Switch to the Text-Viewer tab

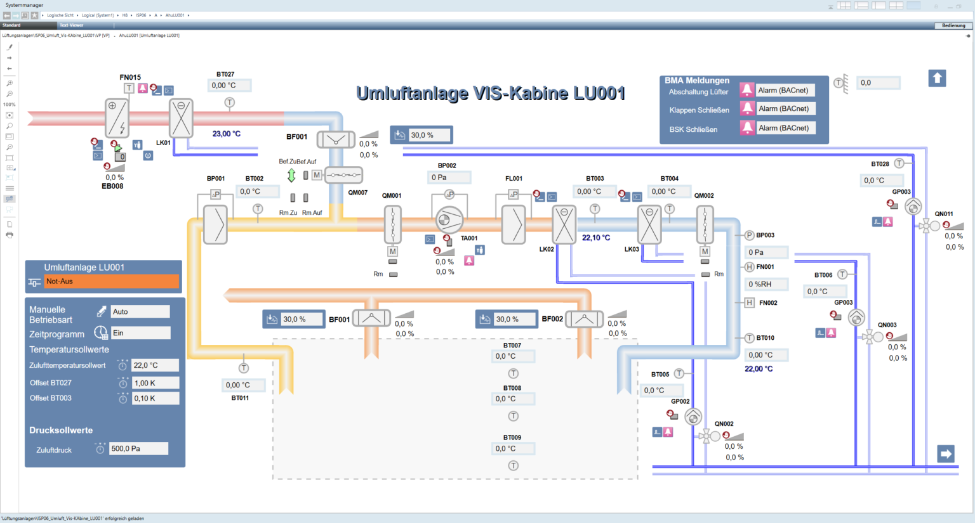click(71, 25)
